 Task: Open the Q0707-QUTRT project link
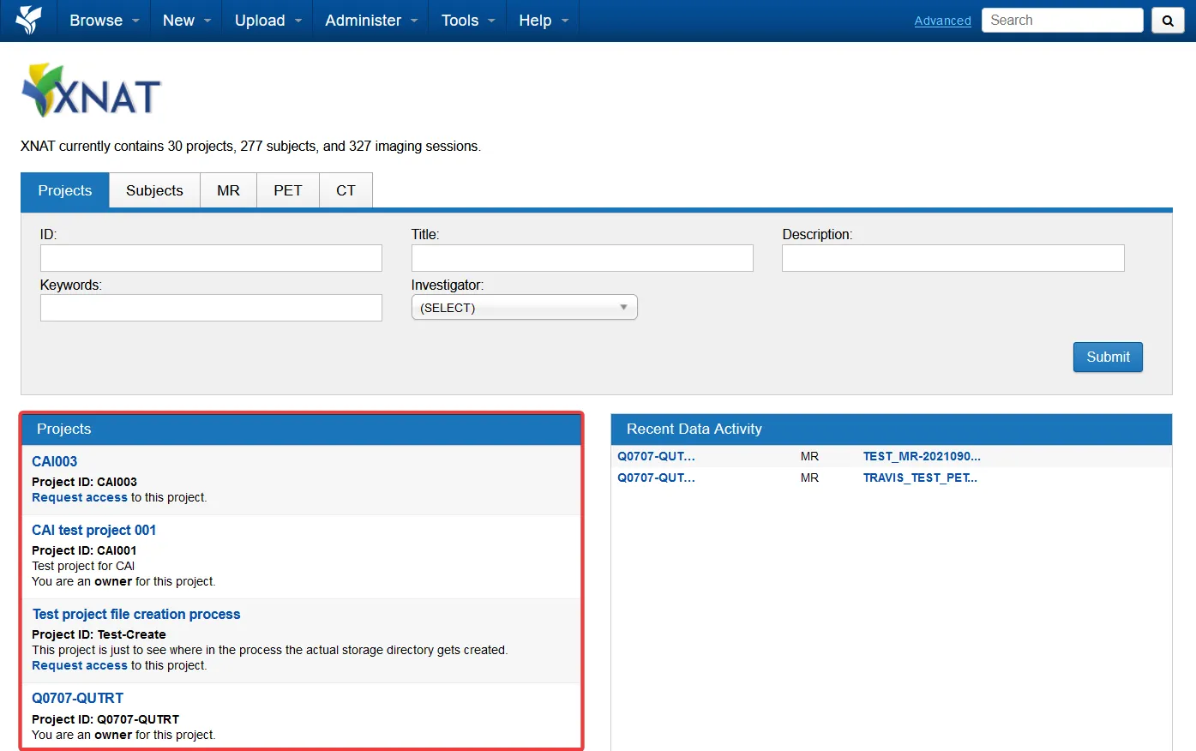[x=77, y=698]
